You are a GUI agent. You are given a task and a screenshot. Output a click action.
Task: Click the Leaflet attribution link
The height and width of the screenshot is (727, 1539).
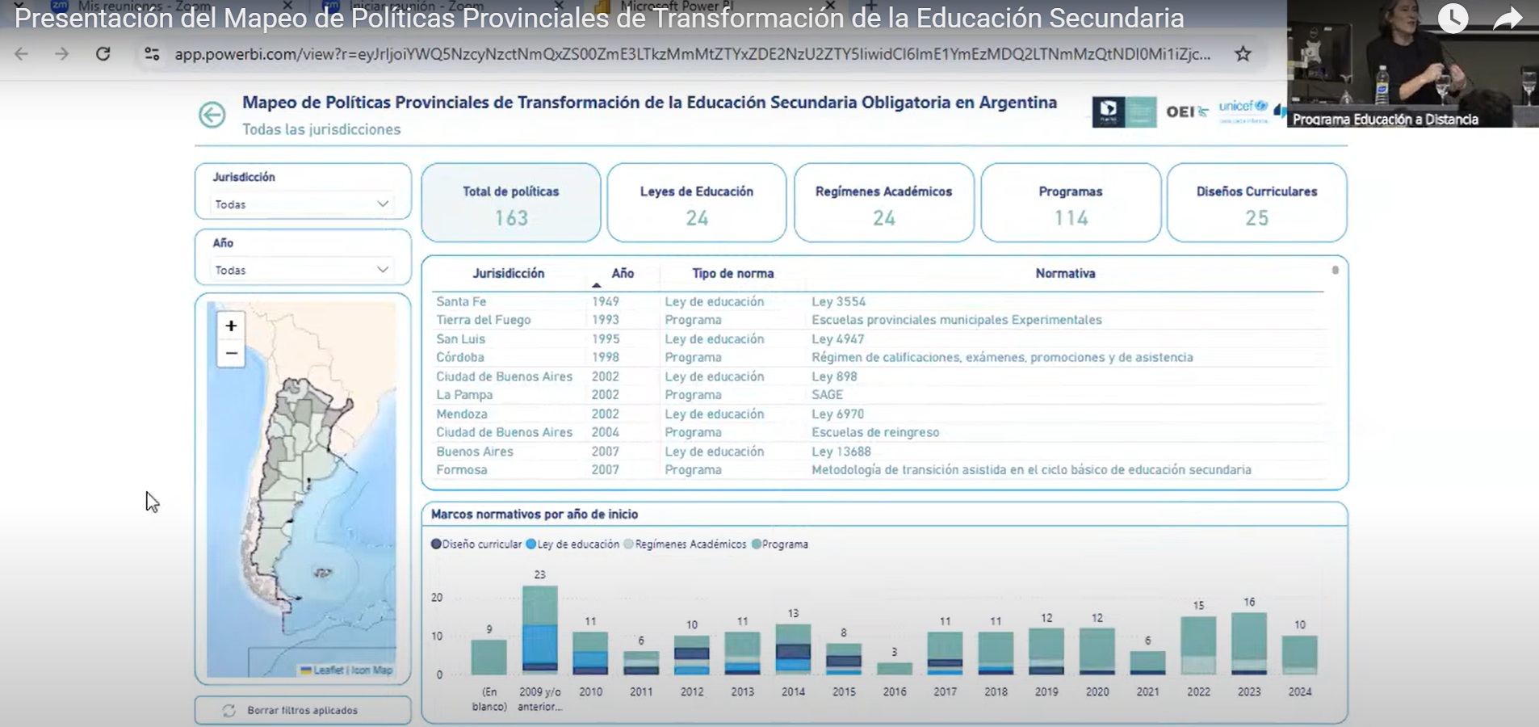pyautogui.click(x=329, y=670)
